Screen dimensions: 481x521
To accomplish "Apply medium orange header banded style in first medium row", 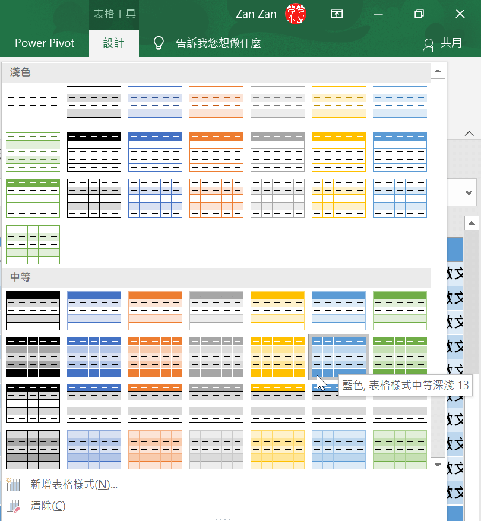I will pos(155,310).
